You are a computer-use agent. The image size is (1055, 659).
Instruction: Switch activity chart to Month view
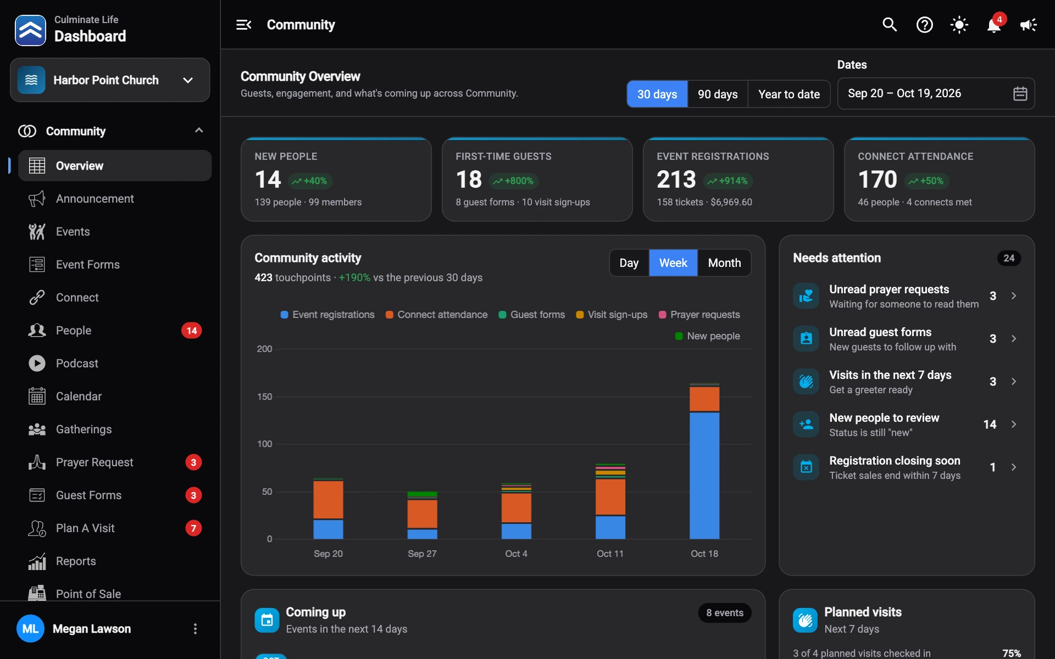click(x=724, y=263)
